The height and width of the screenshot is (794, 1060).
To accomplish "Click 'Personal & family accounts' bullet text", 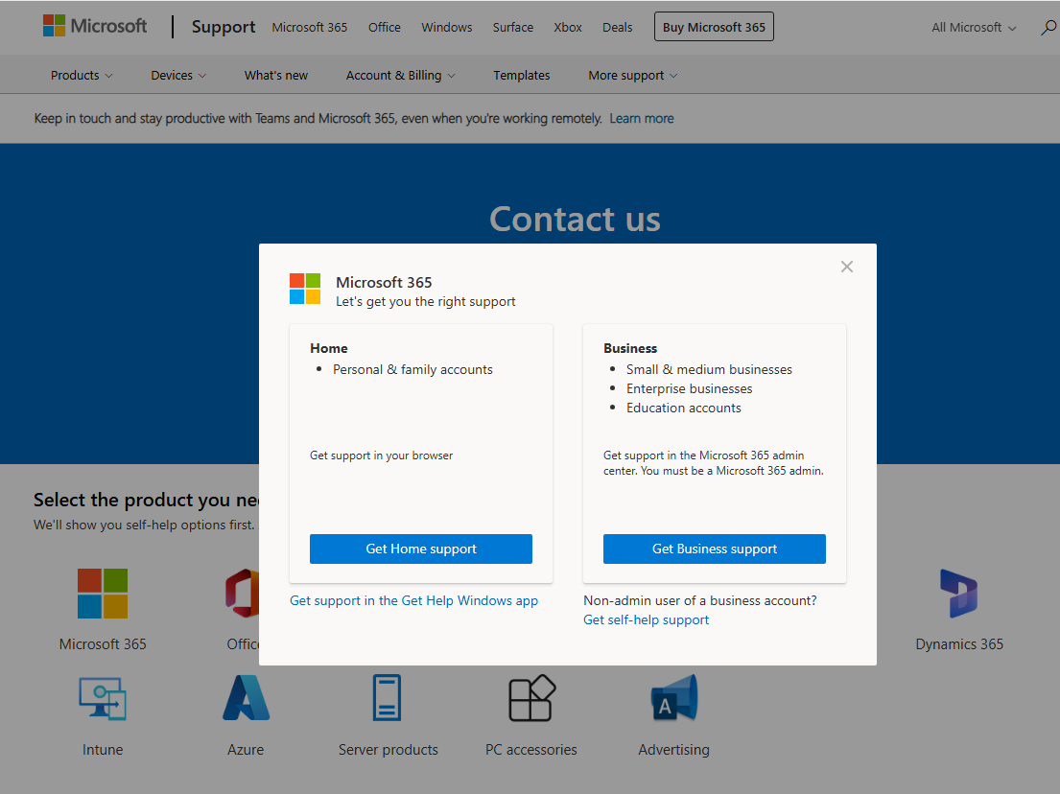I will point(412,369).
